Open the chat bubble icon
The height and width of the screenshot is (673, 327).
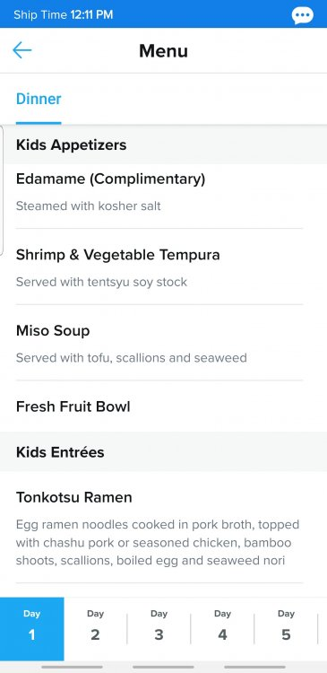coord(303,15)
